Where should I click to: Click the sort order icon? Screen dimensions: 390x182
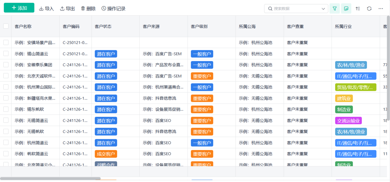pyautogui.click(x=358, y=8)
